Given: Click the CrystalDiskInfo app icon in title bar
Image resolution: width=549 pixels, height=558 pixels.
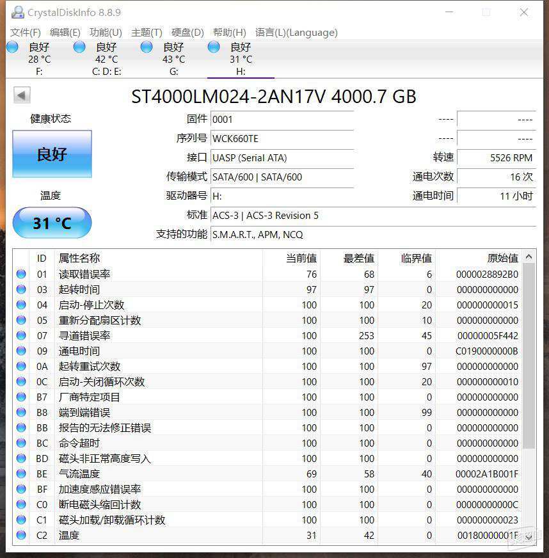Looking at the screenshot, I should 18,12.
